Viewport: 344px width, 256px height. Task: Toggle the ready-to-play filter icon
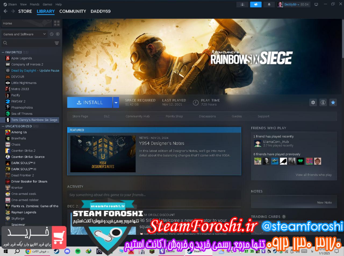58,34
